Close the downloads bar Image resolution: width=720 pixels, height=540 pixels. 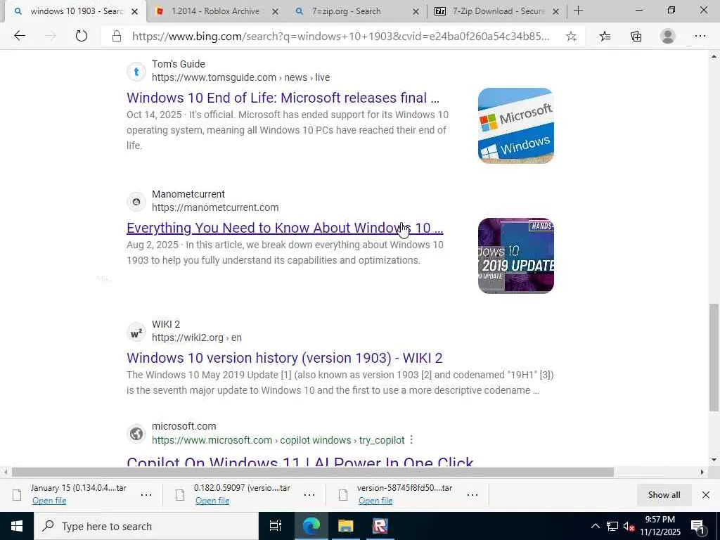click(x=706, y=494)
